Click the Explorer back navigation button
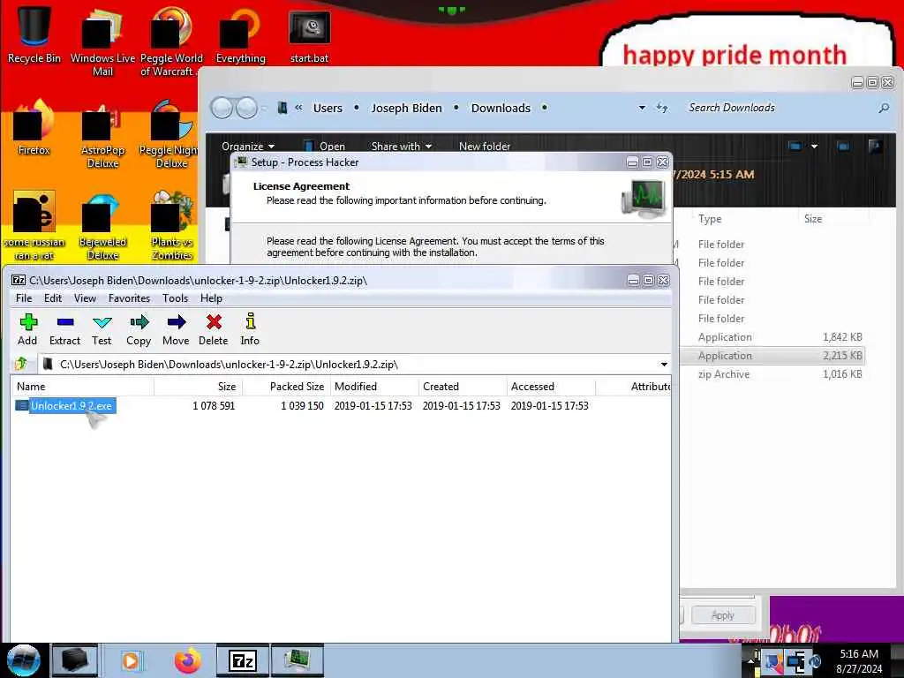This screenshot has width=904, height=678. pyautogui.click(x=222, y=108)
